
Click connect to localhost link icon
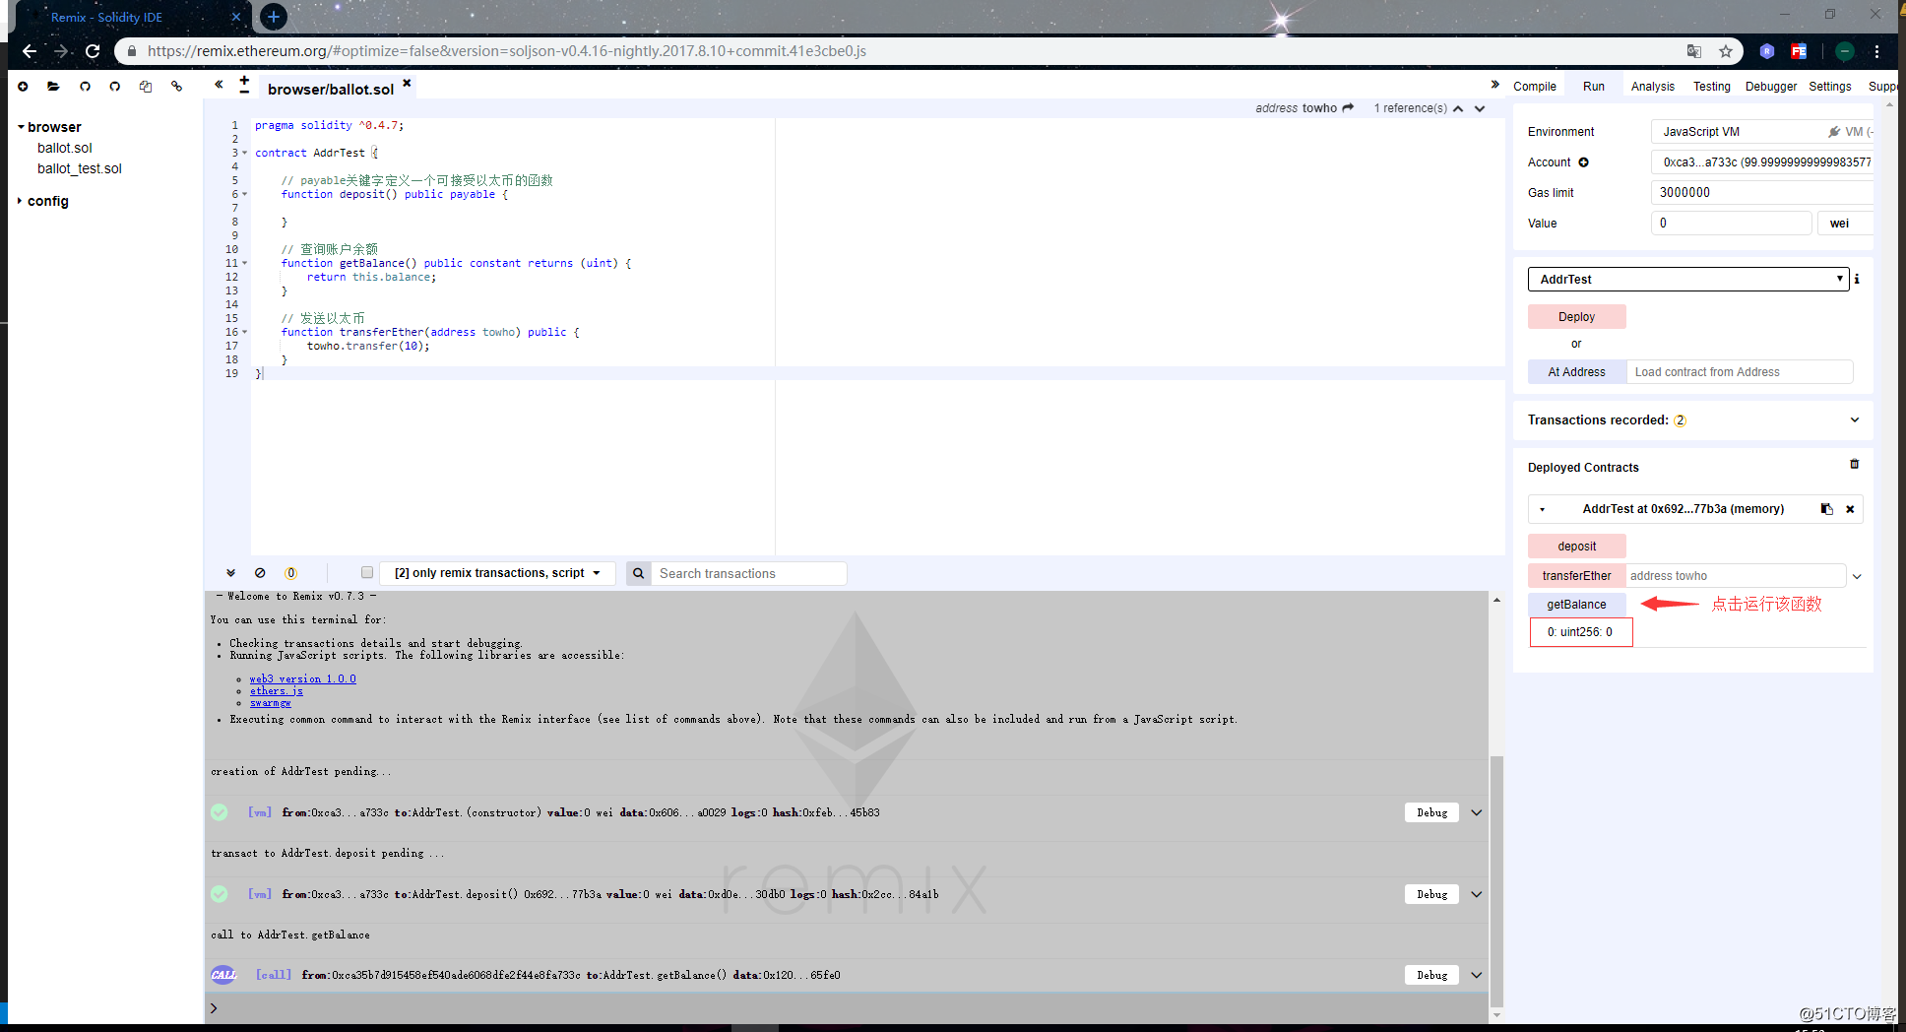[x=177, y=87]
